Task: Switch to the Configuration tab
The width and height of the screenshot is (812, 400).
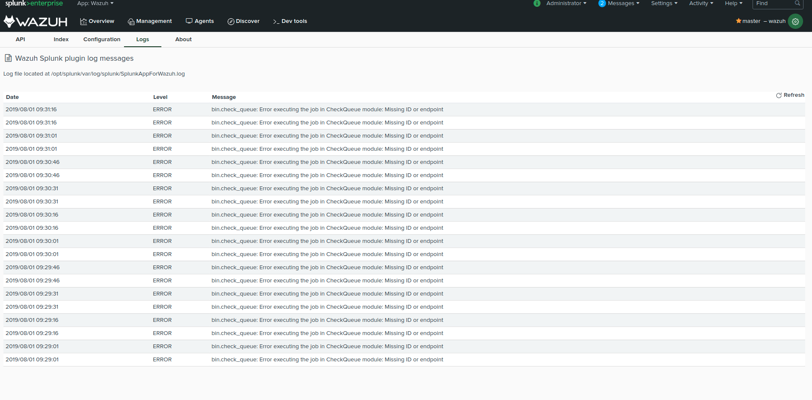Action: click(x=101, y=39)
